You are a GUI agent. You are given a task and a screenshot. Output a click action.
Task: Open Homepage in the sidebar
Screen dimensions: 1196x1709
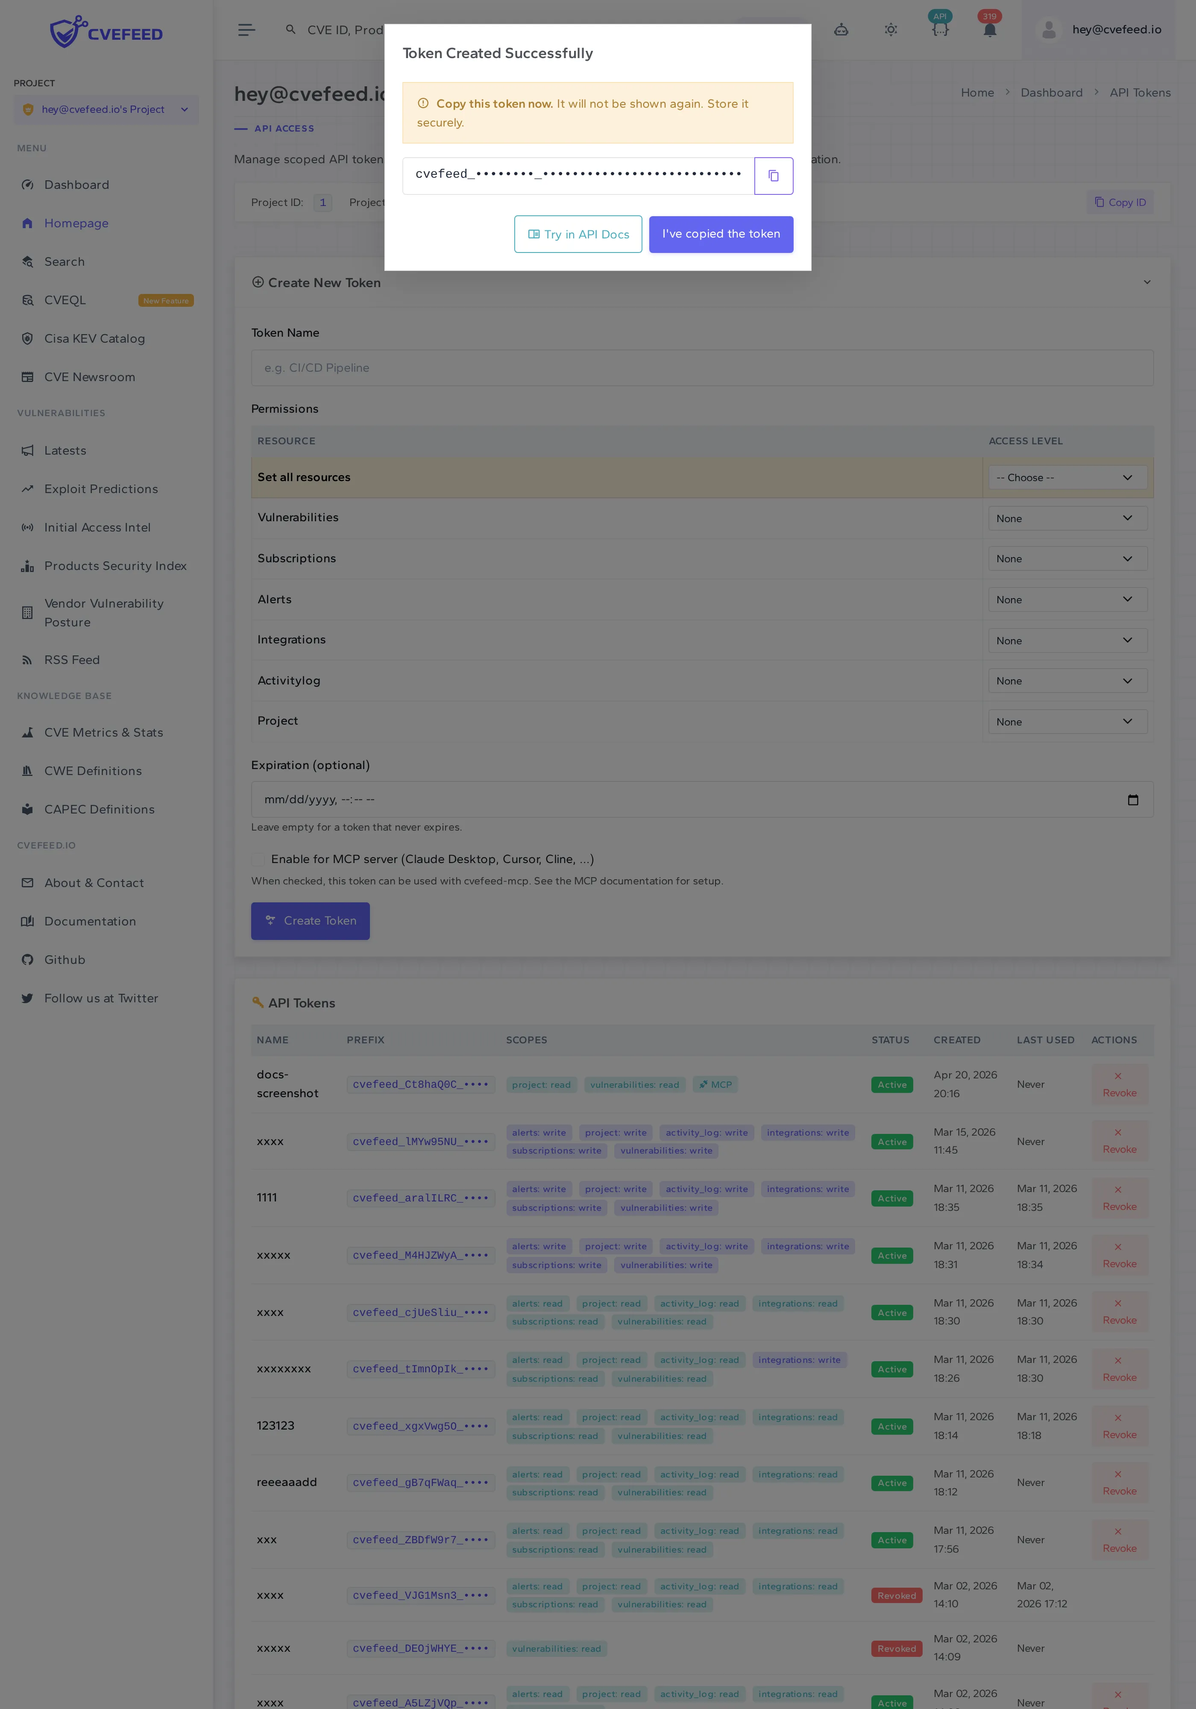76,223
